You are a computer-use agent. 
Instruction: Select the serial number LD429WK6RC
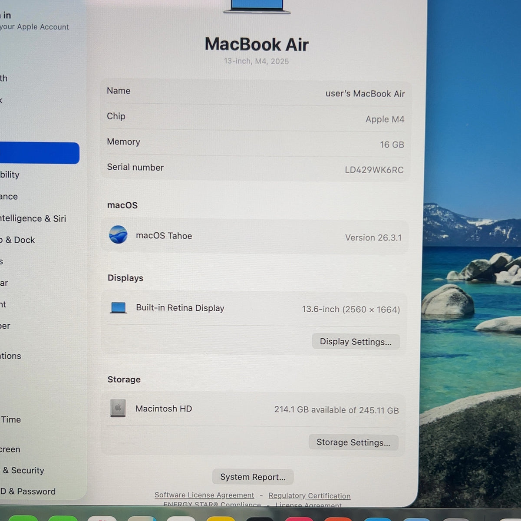(x=374, y=170)
